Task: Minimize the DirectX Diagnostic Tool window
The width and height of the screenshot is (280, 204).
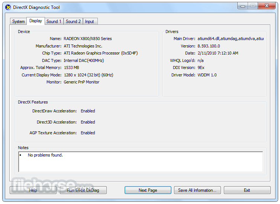Action: coord(243,6)
